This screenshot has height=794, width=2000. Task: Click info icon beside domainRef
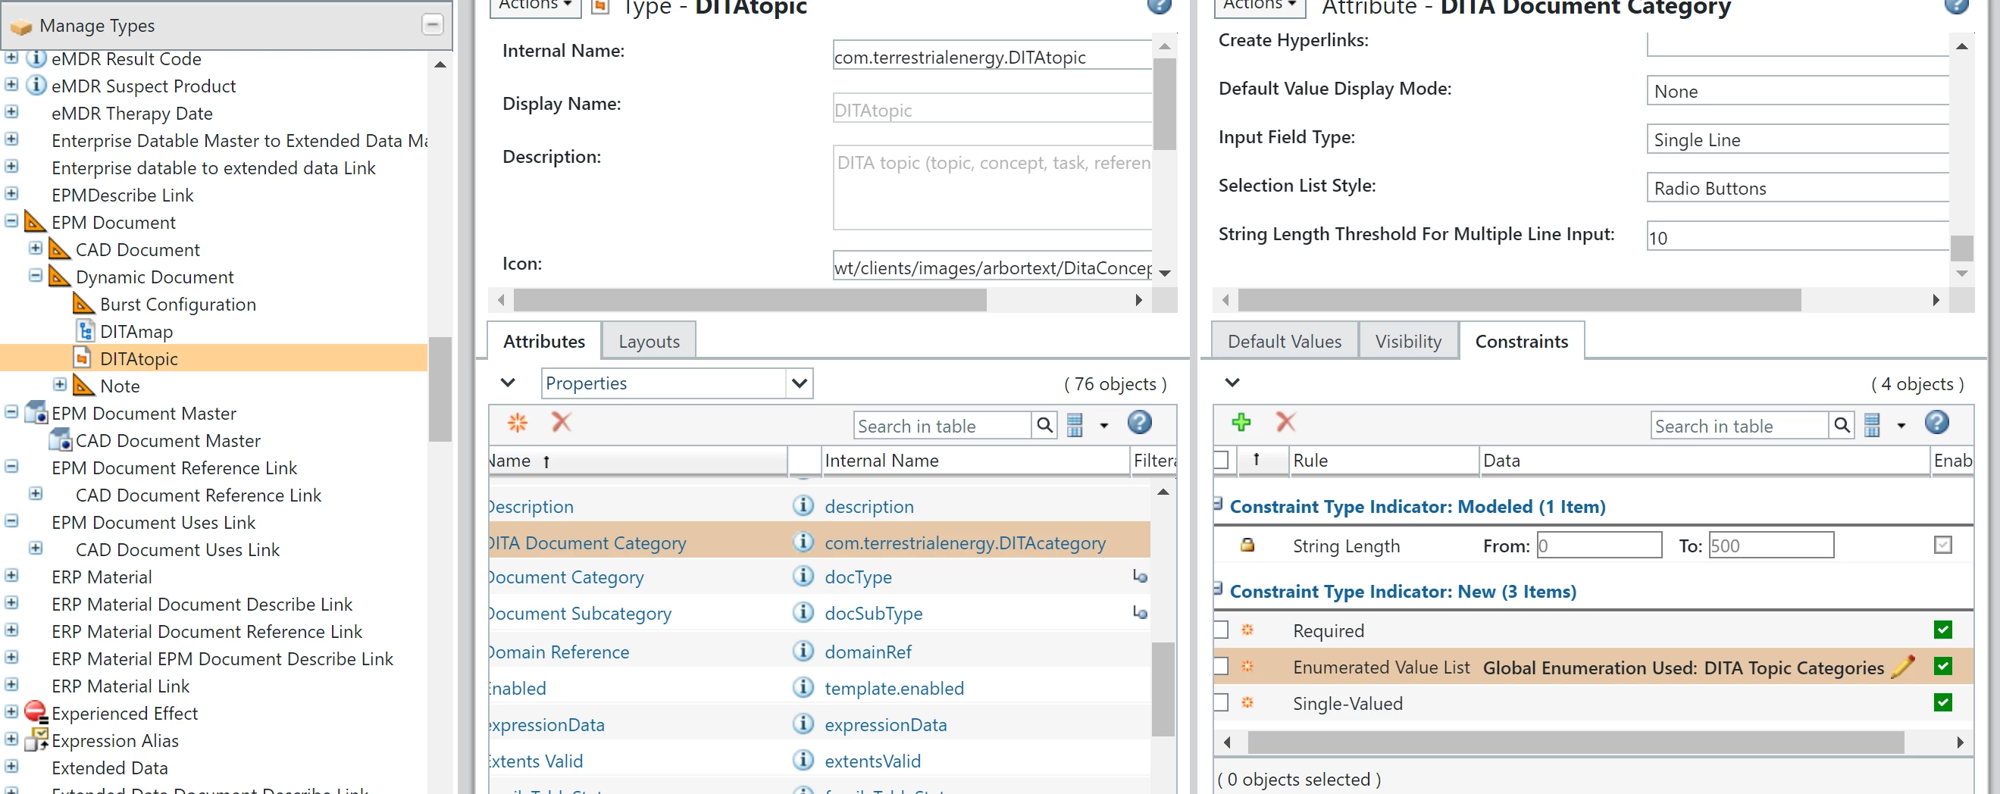tap(803, 650)
